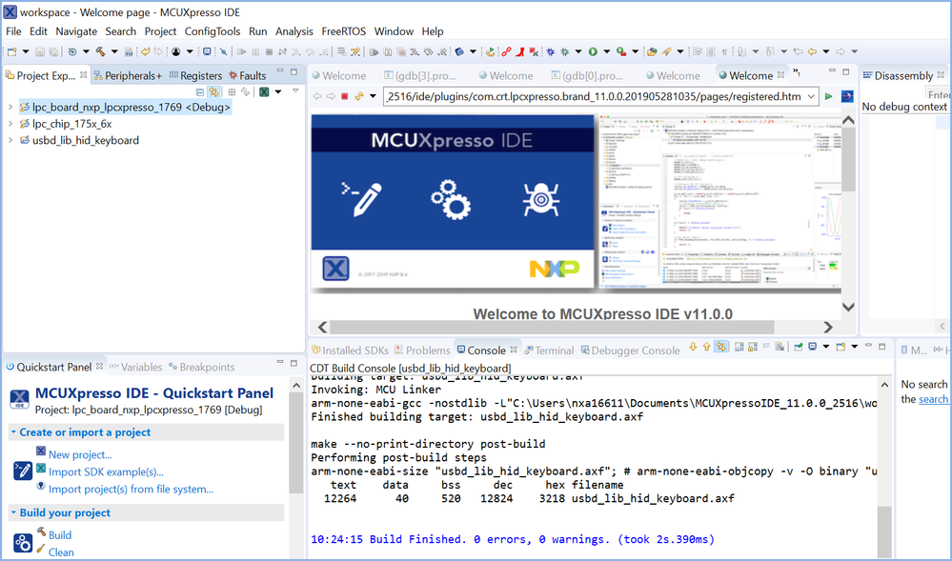Switch to the Debugger Console tab
This screenshot has width=952, height=561.
click(630, 351)
